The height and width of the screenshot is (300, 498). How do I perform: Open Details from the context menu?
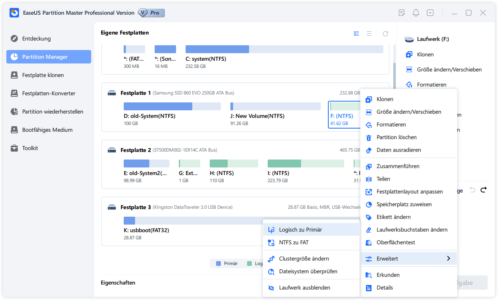409,288
